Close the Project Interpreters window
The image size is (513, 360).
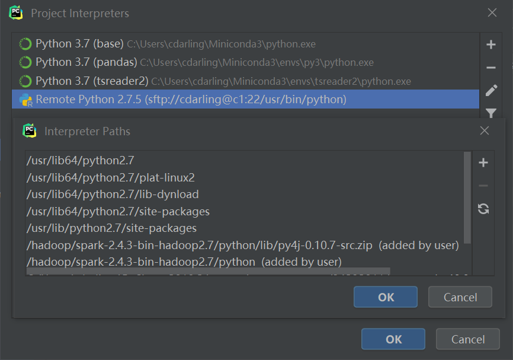coord(492,12)
